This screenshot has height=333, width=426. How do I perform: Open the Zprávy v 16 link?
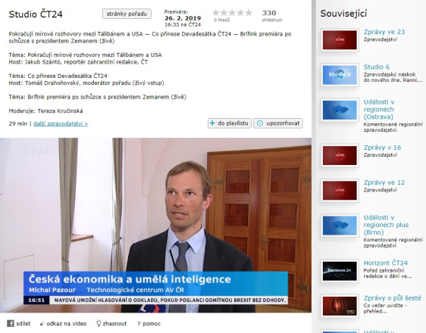click(382, 148)
